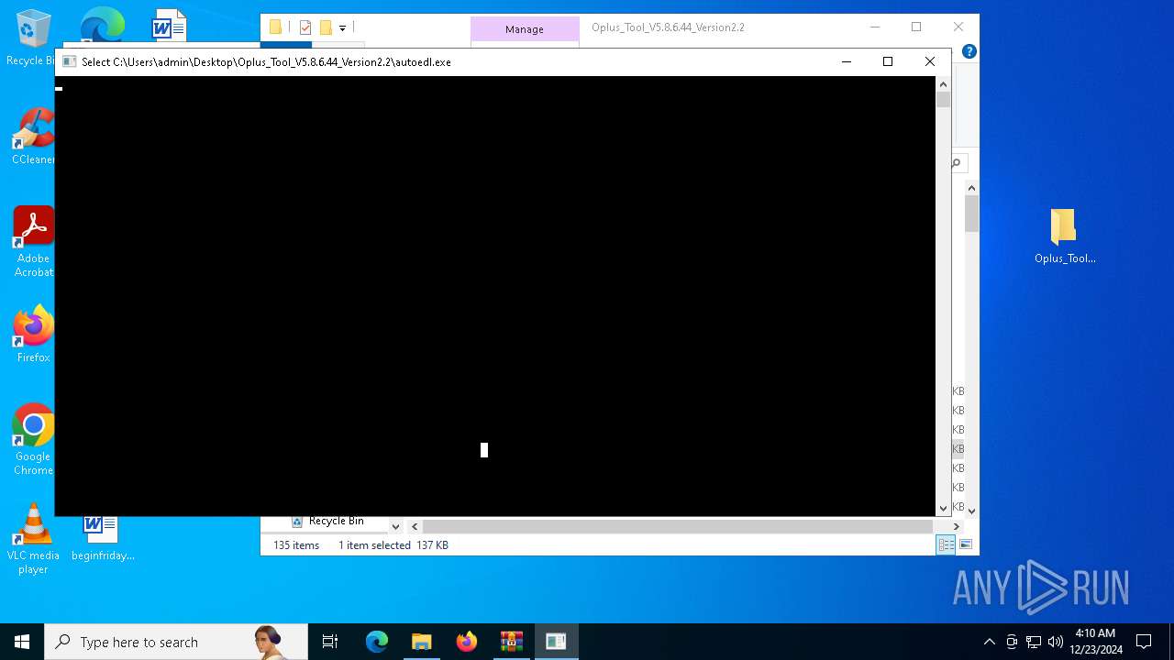Viewport: 1174px width, 660px height.
Task: Open the Firefox desktop shortcut
Action: click(33, 335)
